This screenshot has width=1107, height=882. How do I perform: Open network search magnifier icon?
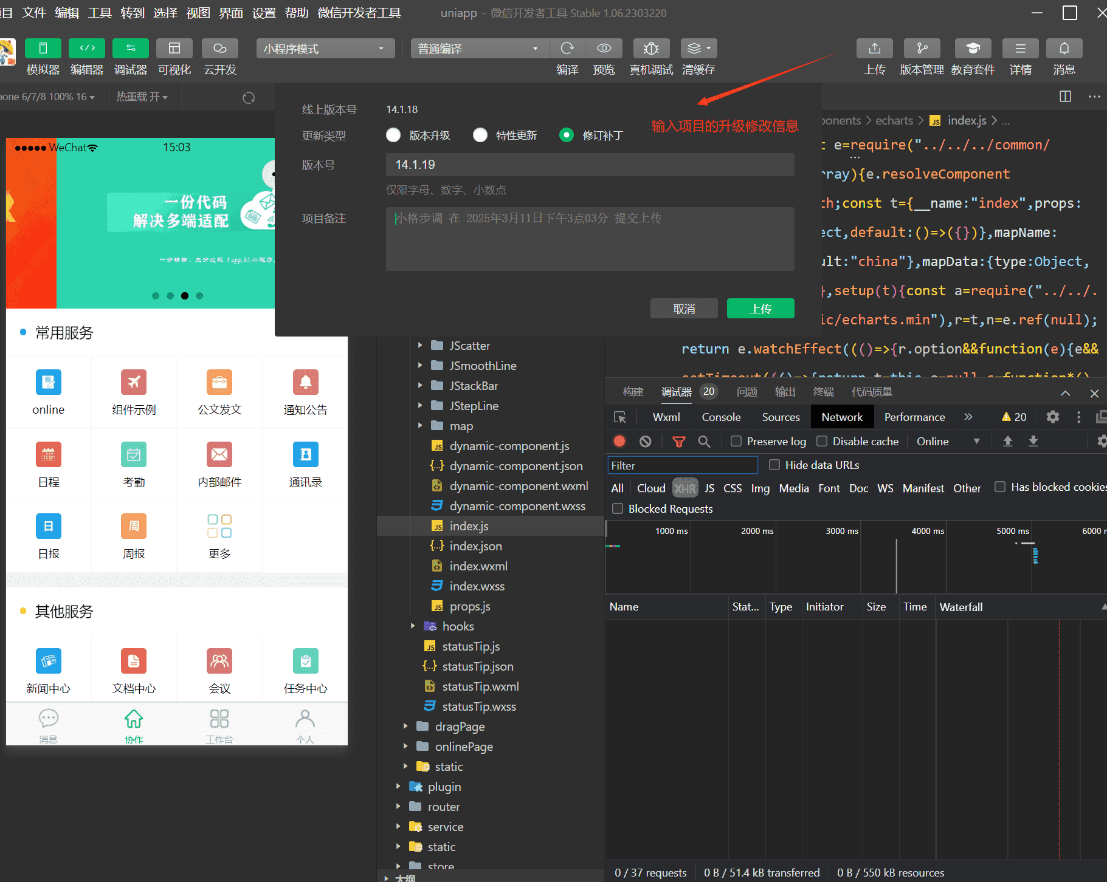pyautogui.click(x=704, y=441)
